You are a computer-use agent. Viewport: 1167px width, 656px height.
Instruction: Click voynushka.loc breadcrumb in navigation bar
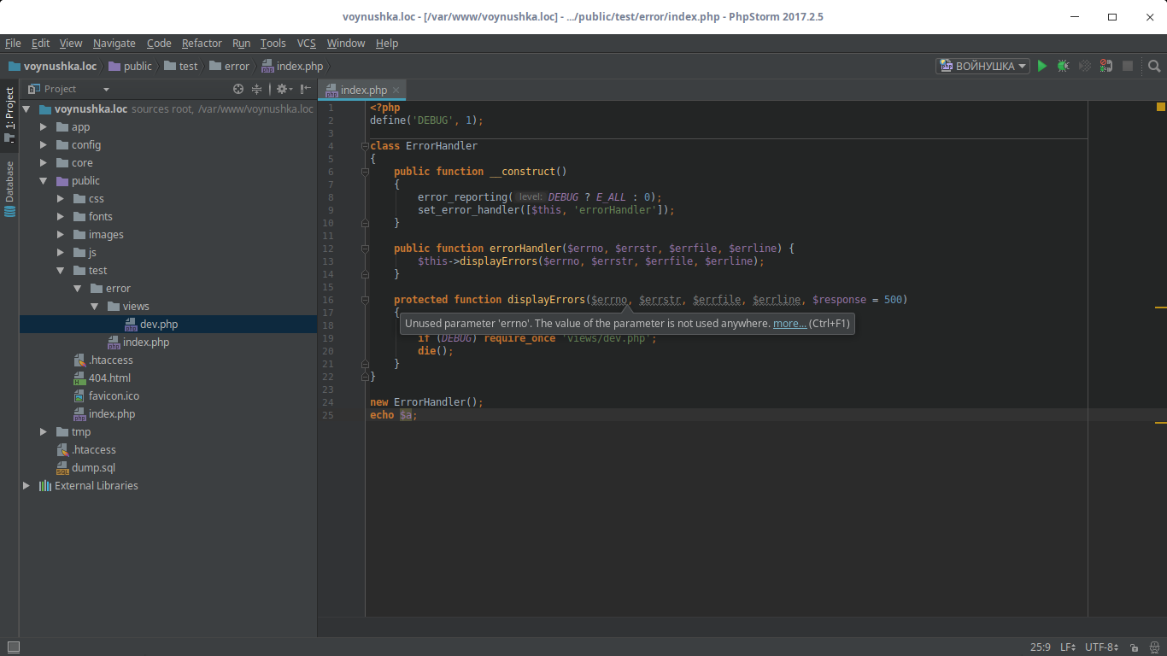[52, 66]
